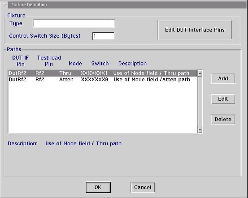Select the DutRf2 Atten path row
This screenshot has height=198, width=248.
[x=103, y=79]
